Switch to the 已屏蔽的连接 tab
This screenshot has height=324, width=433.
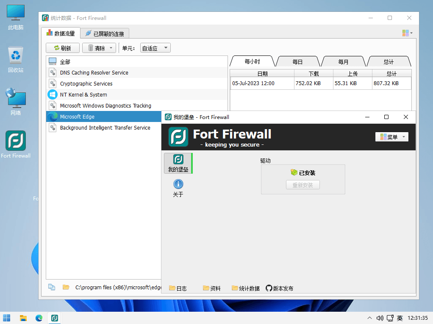[x=105, y=33]
